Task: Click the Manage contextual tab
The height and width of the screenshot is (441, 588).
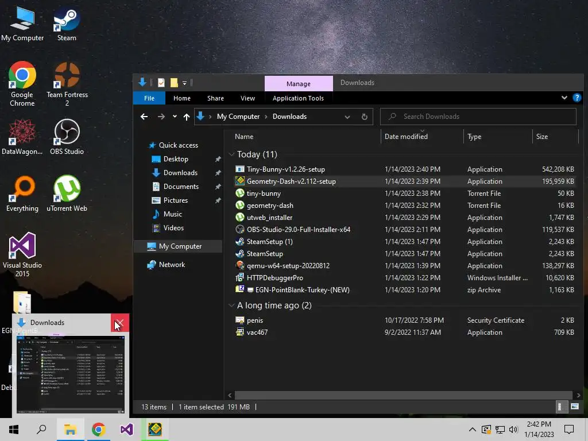Action: (299, 84)
